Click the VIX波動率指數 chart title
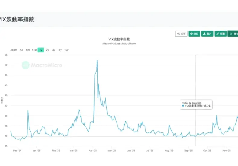The width and height of the screenshot is (238, 166). pyautogui.click(x=119, y=39)
